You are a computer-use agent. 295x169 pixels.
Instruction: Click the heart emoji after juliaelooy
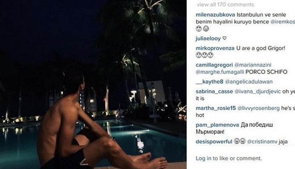pos(224,38)
